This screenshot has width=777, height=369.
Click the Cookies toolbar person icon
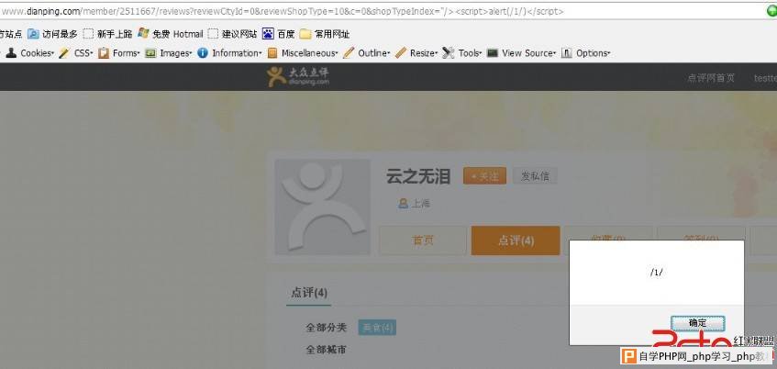coord(11,52)
